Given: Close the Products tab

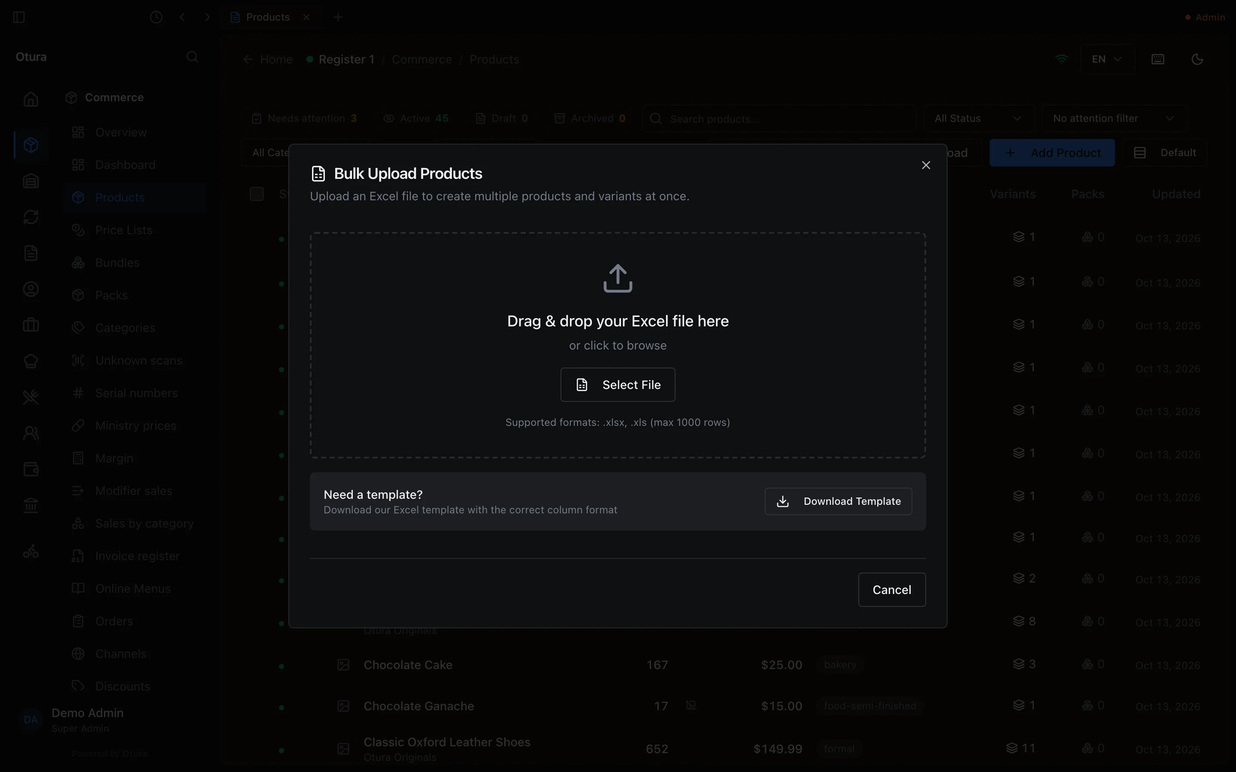Looking at the screenshot, I should tap(306, 17).
